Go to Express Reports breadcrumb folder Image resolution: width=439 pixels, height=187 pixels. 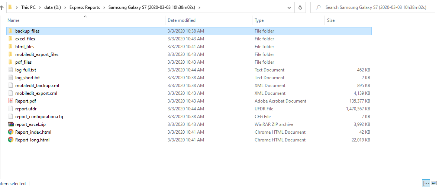(x=84, y=7)
